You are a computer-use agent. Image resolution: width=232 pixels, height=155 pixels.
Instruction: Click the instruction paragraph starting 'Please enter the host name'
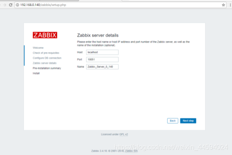[x=133, y=43]
